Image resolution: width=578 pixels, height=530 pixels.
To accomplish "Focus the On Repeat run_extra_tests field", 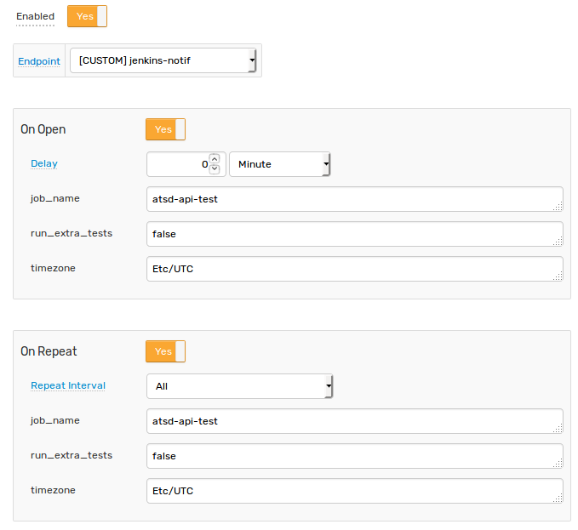I will (355, 456).
